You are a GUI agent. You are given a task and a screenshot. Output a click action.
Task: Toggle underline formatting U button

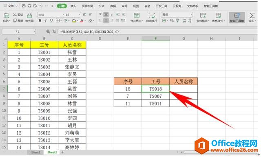tap(51, 21)
